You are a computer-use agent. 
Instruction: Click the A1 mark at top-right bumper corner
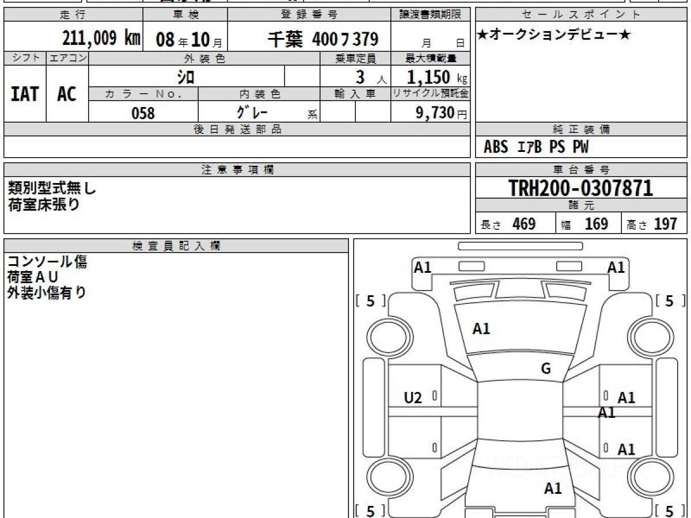pyautogui.click(x=616, y=267)
